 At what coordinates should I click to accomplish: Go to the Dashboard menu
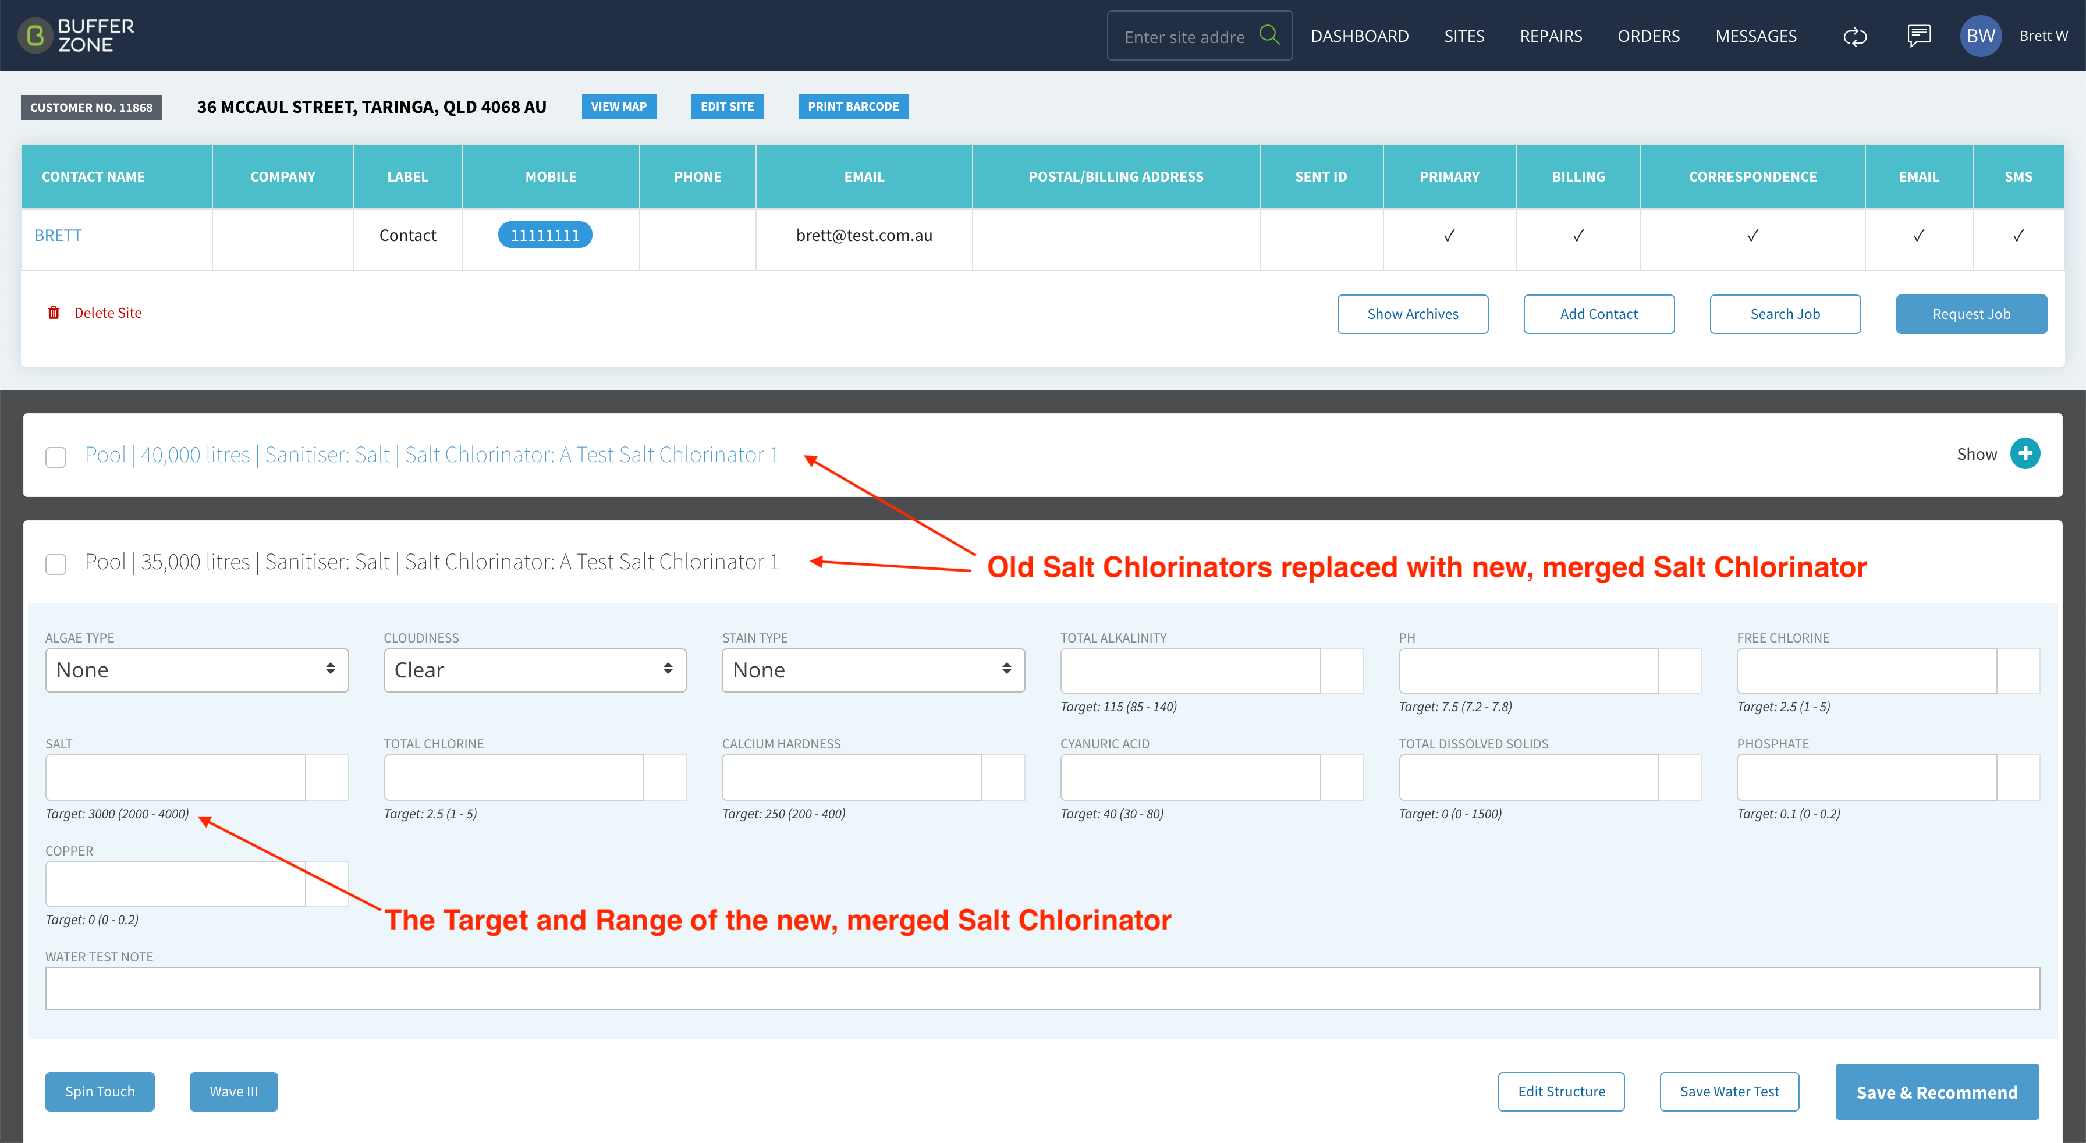(x=1360, y=36)
